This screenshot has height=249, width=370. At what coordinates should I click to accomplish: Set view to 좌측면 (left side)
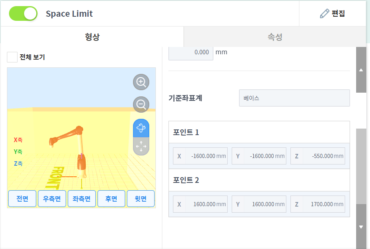click(x=82, y=198)
